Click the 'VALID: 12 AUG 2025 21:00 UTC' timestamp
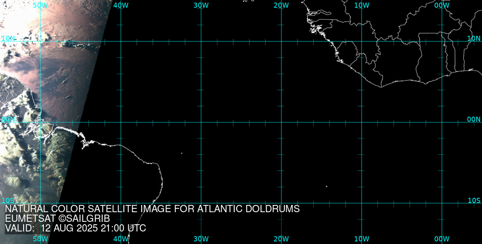This screenshot has height=244, width=482. (75, 228)
